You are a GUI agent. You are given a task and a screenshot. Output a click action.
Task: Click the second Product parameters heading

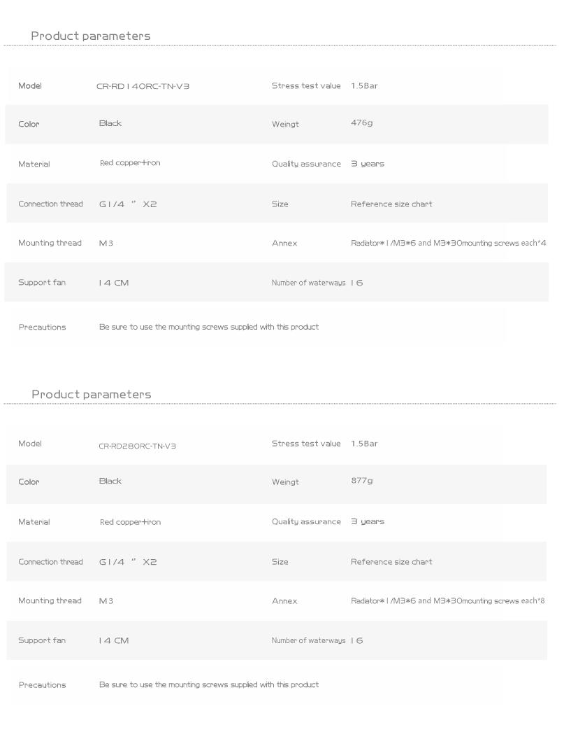click(92, 395)
